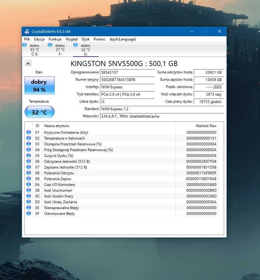The image size is (260, 280).
Task: Click the CrystalDiskInfo app icon in title bar
Action: click(27, 31)
